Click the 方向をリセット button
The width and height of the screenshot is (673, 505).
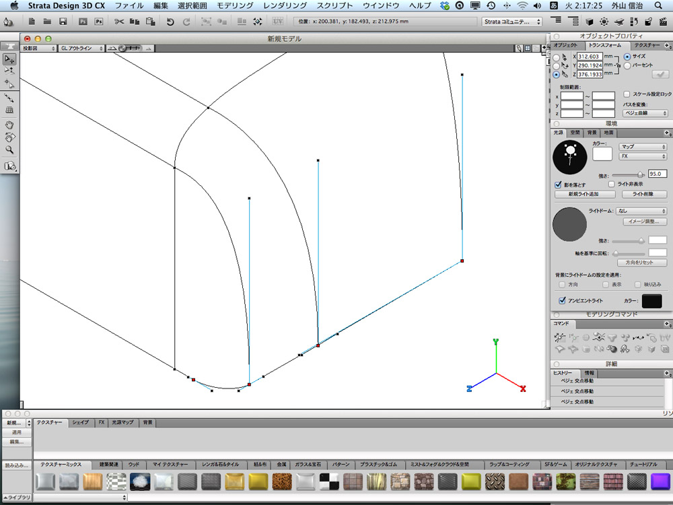[x=642, y=262]
